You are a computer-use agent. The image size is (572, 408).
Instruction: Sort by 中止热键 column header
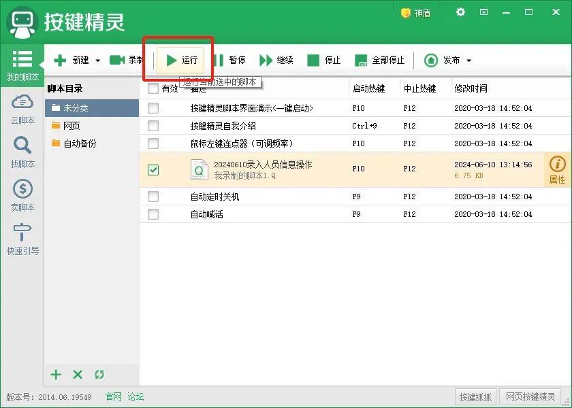click(x=419, y=88)
